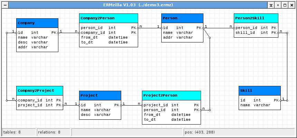This screenshot has width=297, height=138.
Task: Click 'from_dt' column in Company2Person table
Action: point(108,38)
